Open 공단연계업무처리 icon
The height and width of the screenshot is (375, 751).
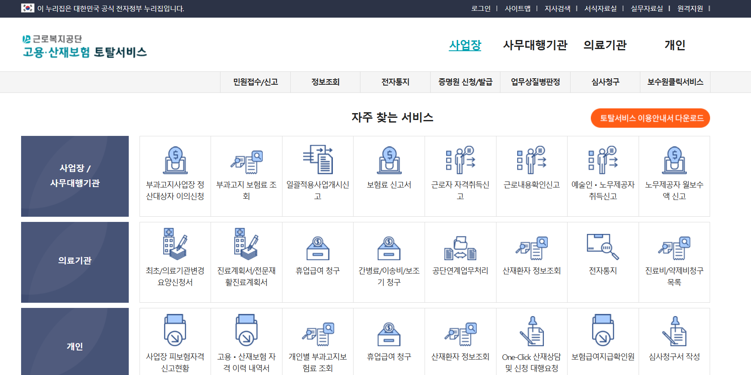pyautogui.click(x=460, y=248)
